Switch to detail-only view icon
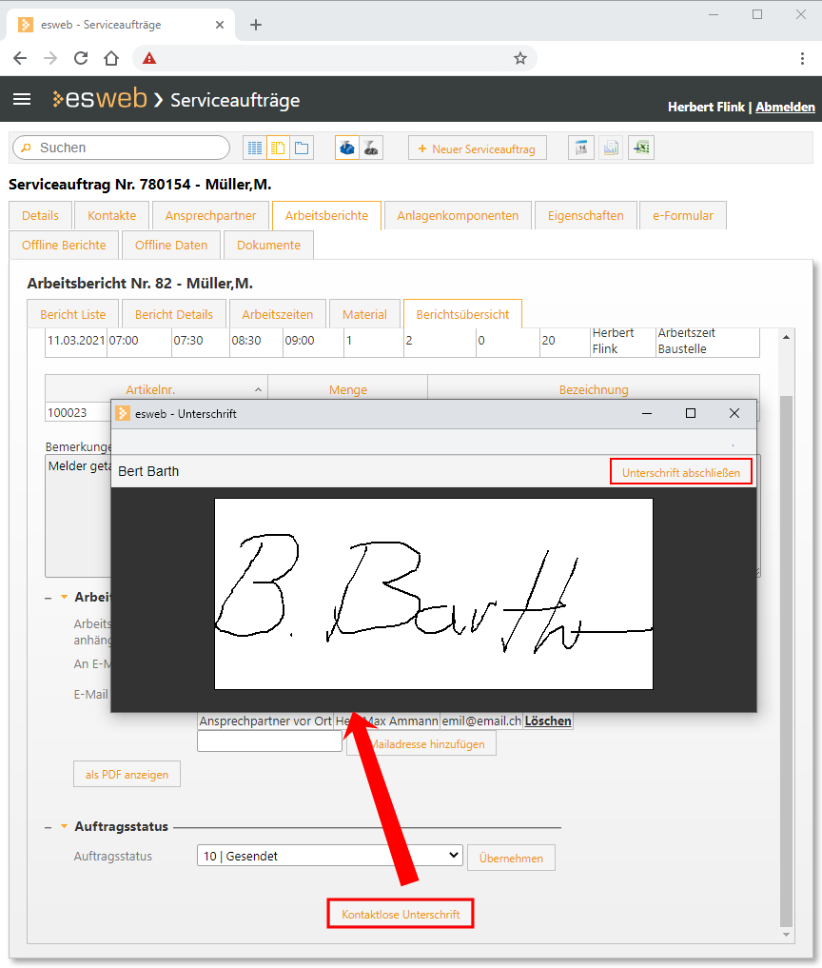822x968 pixels. click(x=302, y=148)
